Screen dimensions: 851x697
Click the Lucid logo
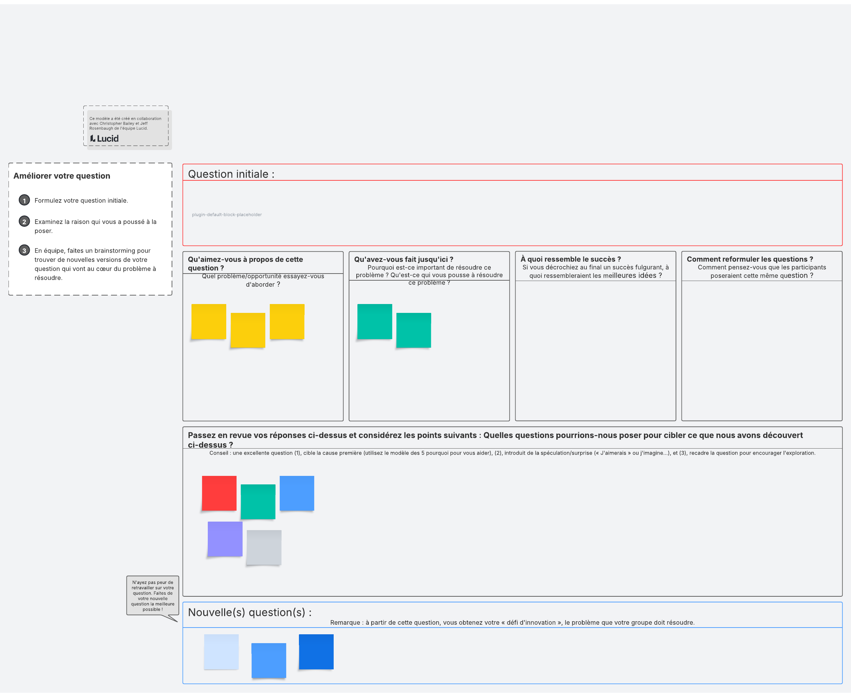pyautogui.click(x=105, y=139)
